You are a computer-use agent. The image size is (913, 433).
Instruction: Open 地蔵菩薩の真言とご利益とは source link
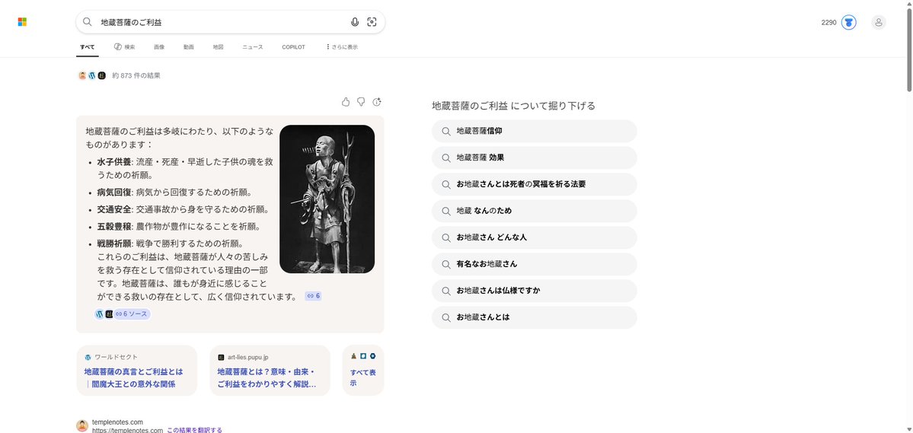pyautogui.click(x=133, y=377)
